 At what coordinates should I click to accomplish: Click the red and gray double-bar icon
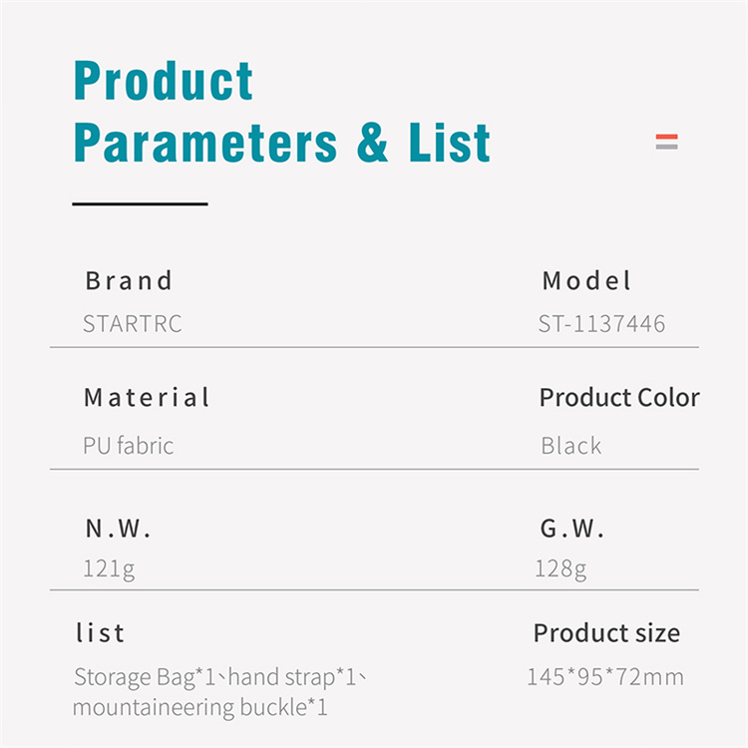tap(666, 142)
